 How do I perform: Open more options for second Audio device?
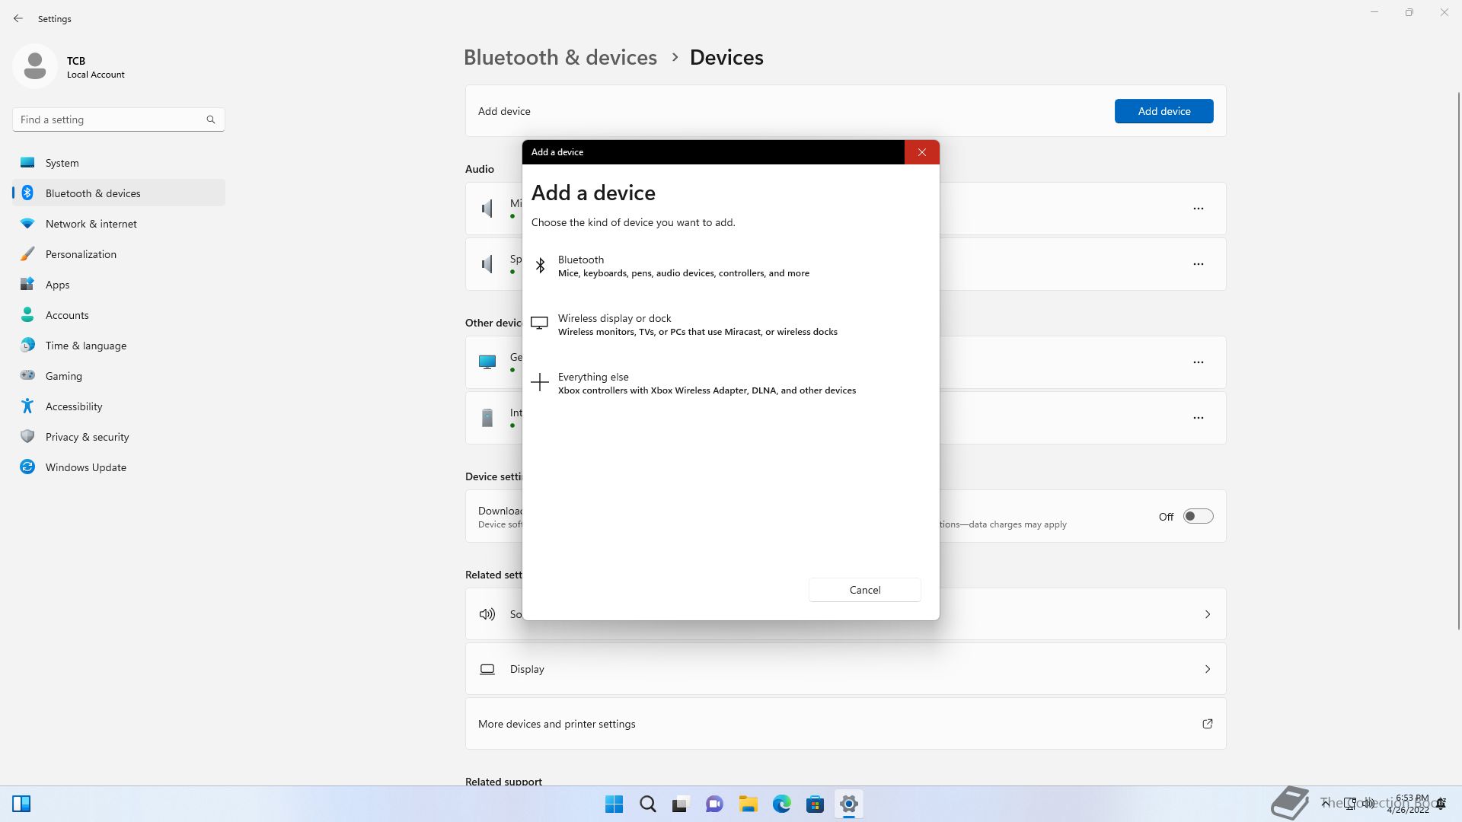(x=1198, y=264)
